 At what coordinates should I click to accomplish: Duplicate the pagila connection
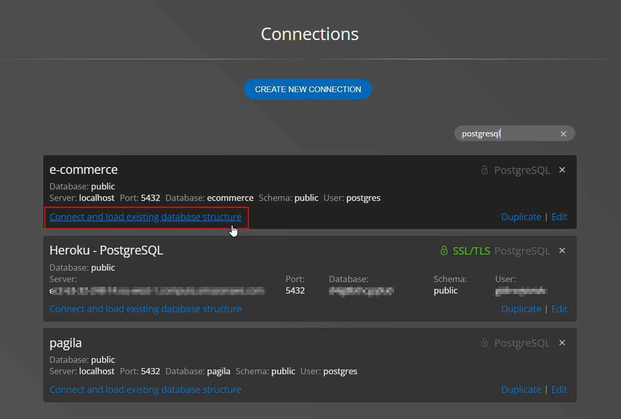pos(521,390)
